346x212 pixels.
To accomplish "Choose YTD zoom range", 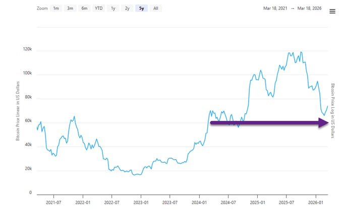I will [99, 9].
